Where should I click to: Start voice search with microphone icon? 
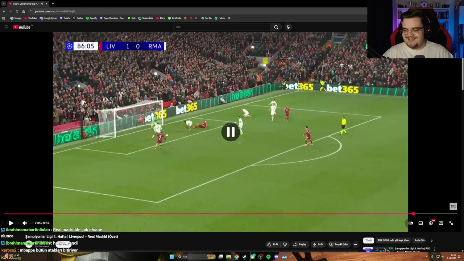(288, 27)
